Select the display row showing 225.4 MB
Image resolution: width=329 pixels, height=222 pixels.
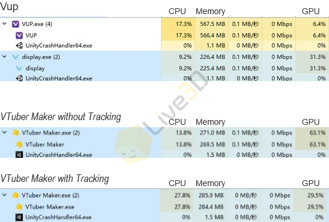[164, 68]
